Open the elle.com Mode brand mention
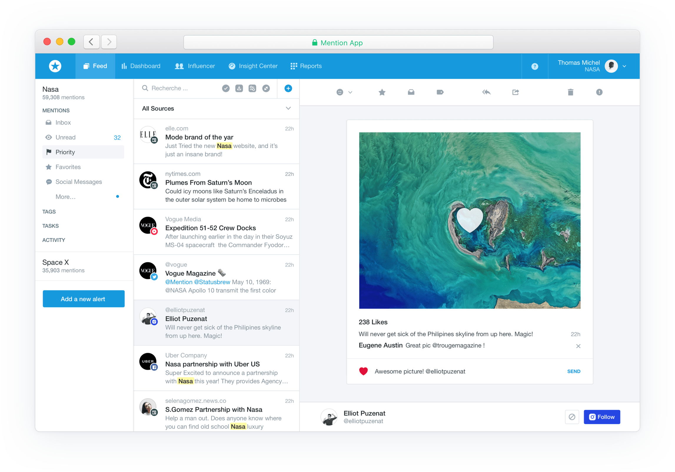 [216, 141]
